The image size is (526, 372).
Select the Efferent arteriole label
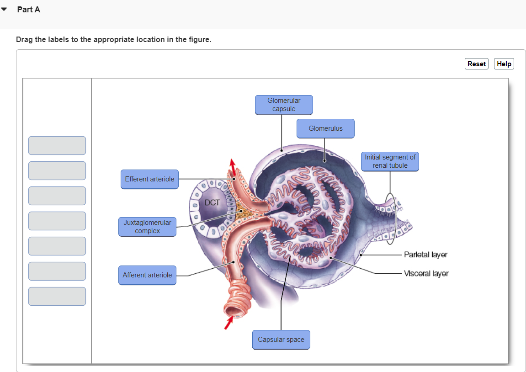coord(149,179)
